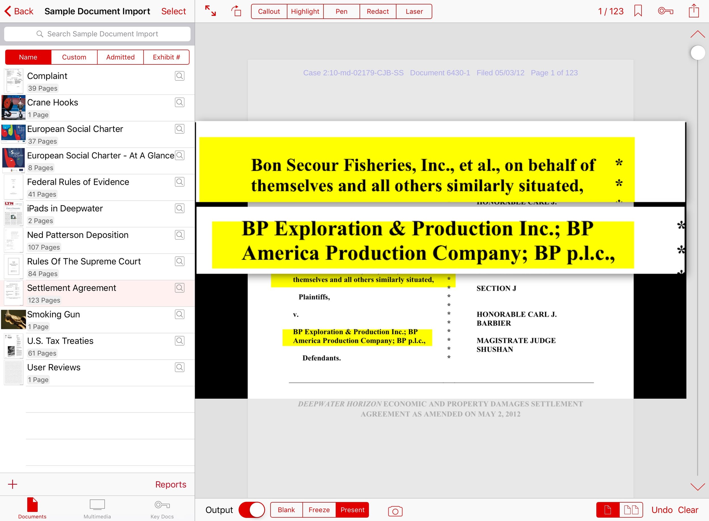
Task: Activate the Redact tool
Action: 377,11
